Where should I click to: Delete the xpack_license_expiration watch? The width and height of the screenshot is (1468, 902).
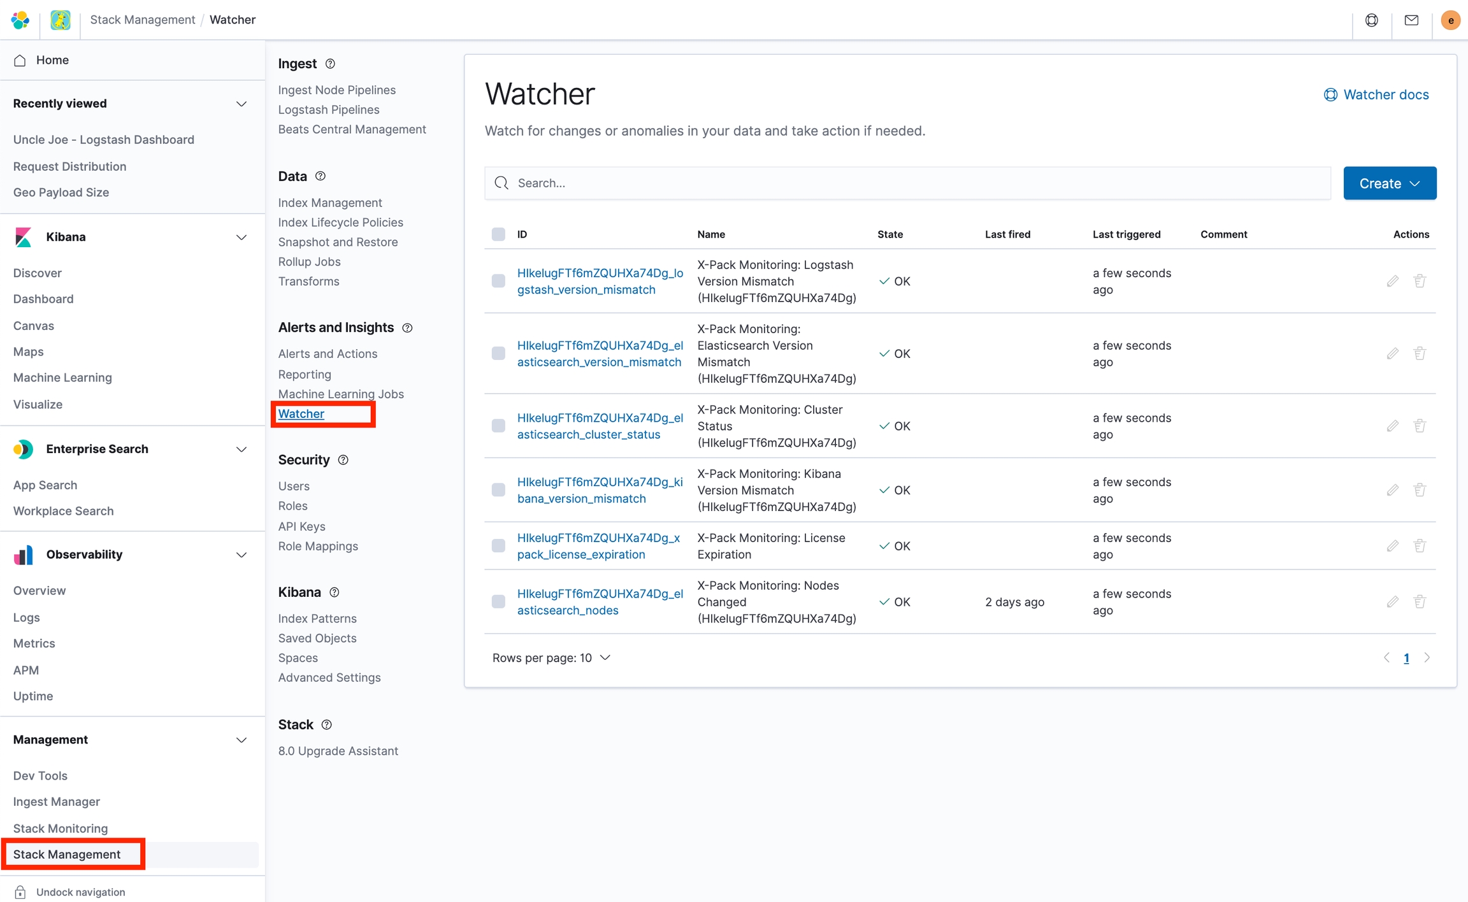pos(1420,546)
